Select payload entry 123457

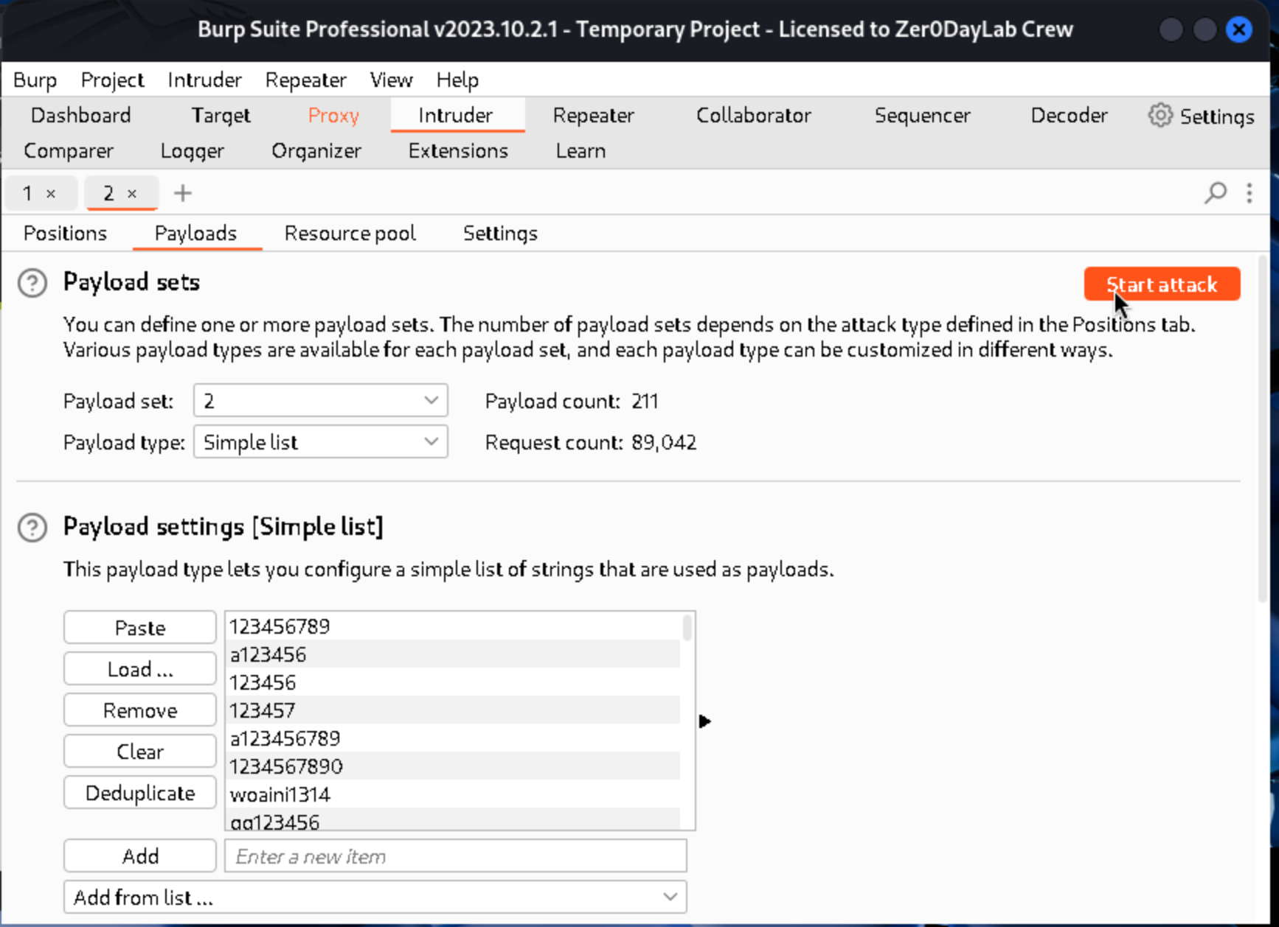coord(453,710)
